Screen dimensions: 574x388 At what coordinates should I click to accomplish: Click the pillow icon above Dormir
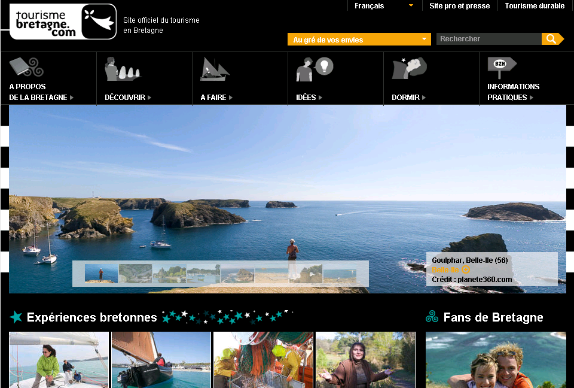point(410,68)
